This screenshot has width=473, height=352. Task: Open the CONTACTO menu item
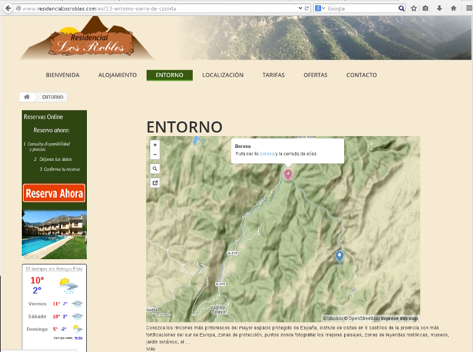pos(361,75)
